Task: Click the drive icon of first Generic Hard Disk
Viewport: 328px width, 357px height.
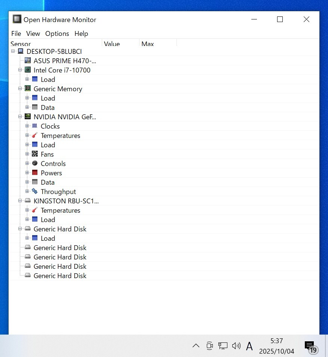Action: 28,228
